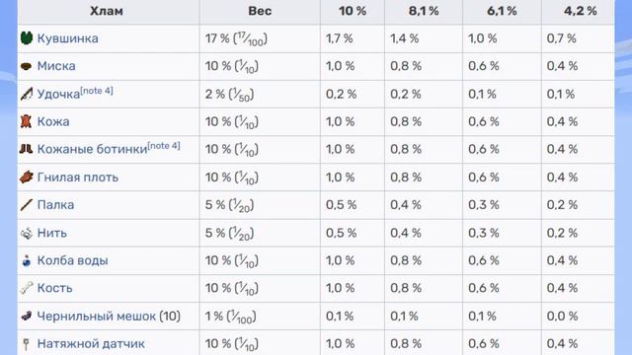
Task: Open the Кожаные ботинки link
Action: [92, 149]
